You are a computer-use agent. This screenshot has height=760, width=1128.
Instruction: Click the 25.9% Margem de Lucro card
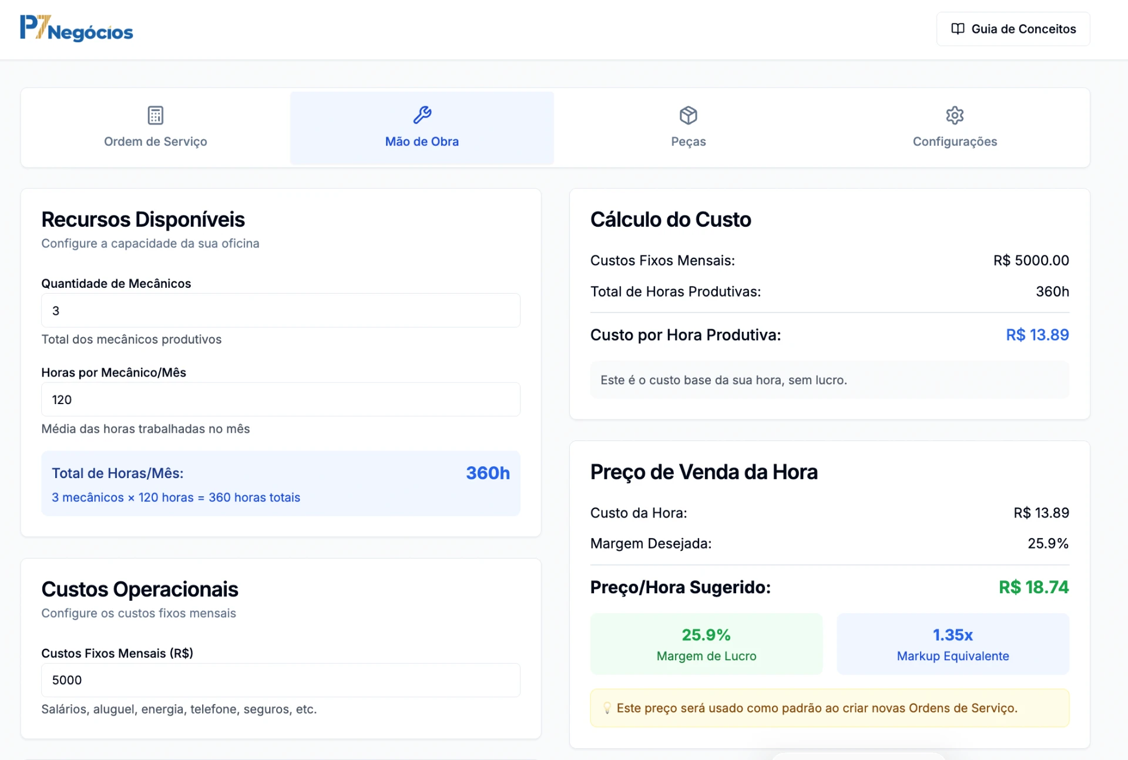[706, 644]
